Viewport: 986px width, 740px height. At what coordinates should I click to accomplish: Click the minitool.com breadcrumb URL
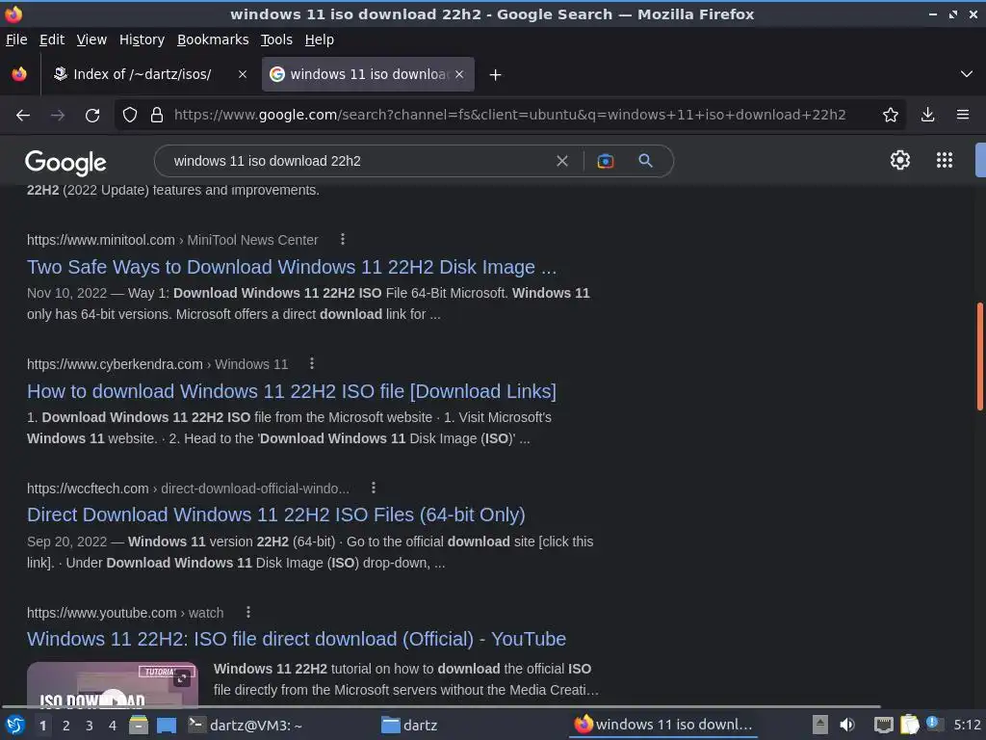(172, 240)
